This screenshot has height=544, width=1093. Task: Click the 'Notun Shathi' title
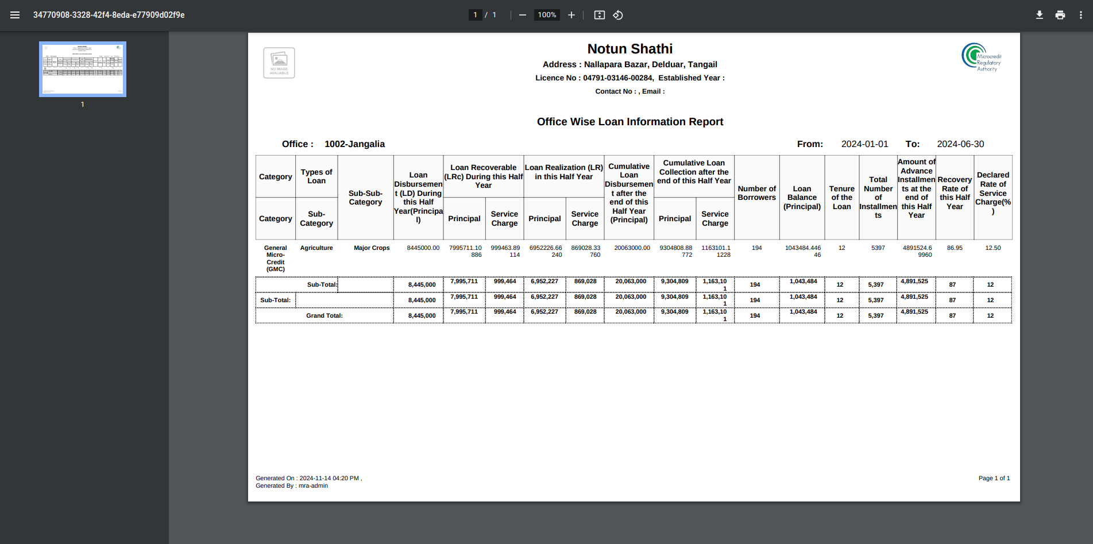click(x=630, y=49)
